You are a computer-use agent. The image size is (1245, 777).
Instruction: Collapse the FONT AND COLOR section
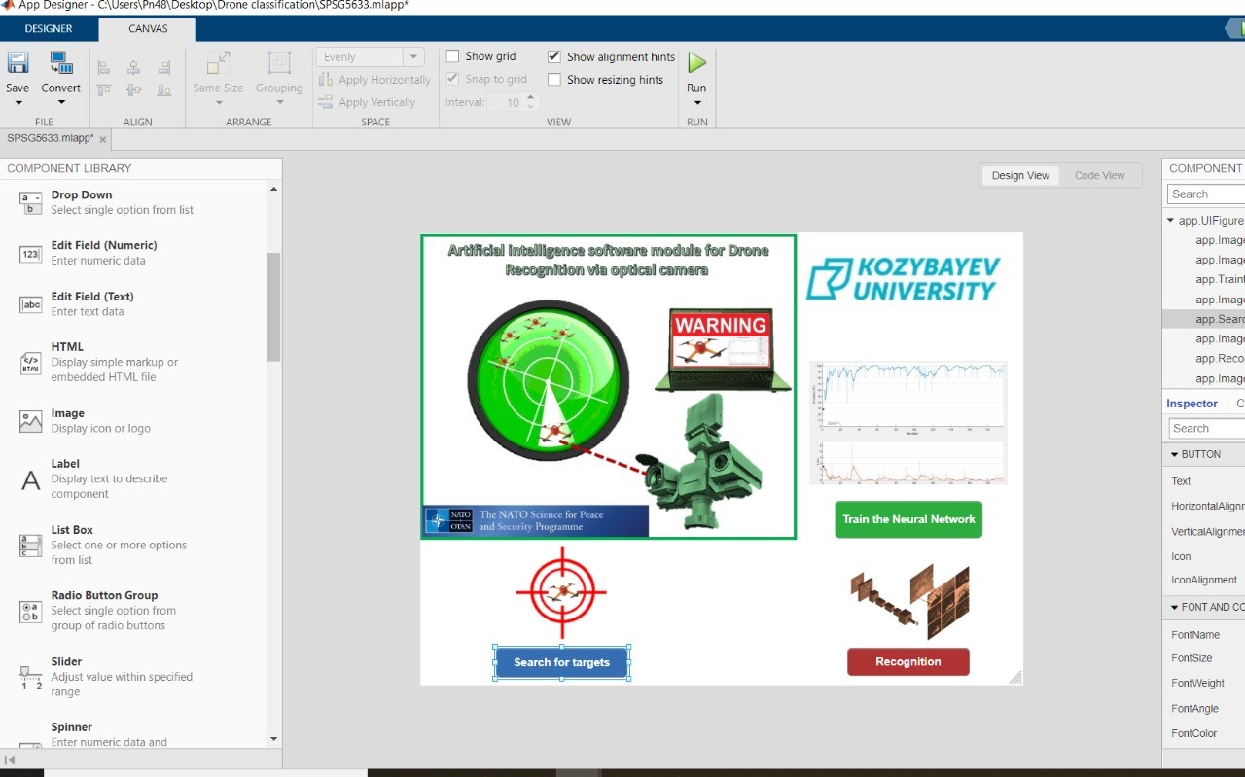tap(1173, 607)
